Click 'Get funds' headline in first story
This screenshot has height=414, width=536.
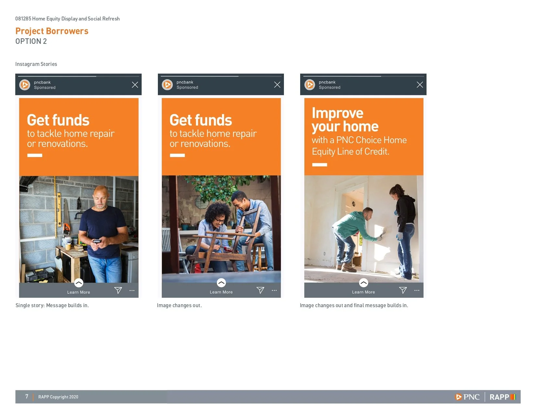(58, 120)
